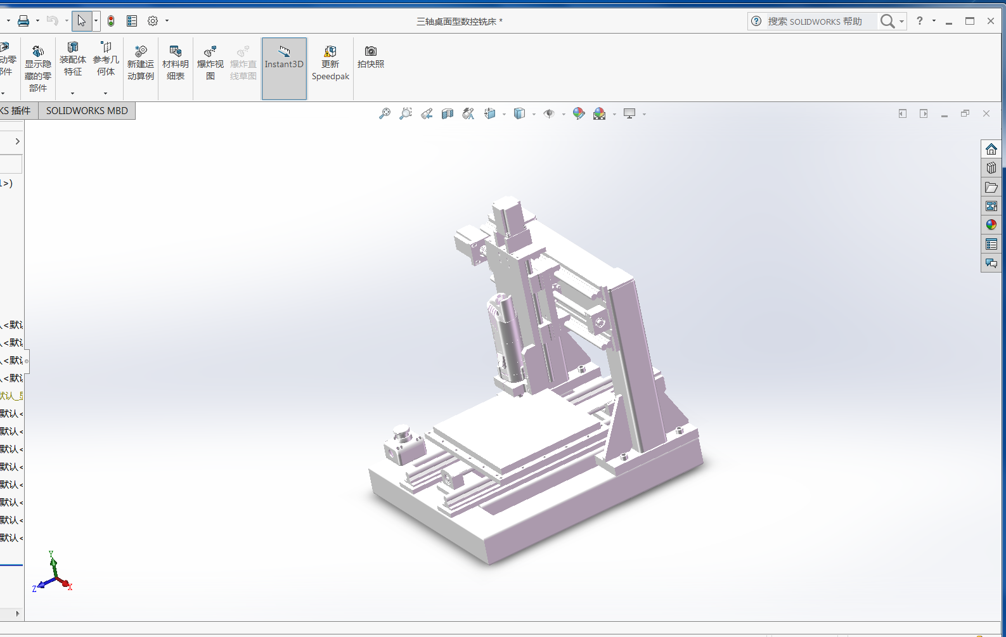Open the Appearances color ball task pane tab

point(991,225)
